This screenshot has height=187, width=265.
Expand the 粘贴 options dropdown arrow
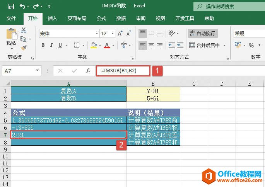12,49
